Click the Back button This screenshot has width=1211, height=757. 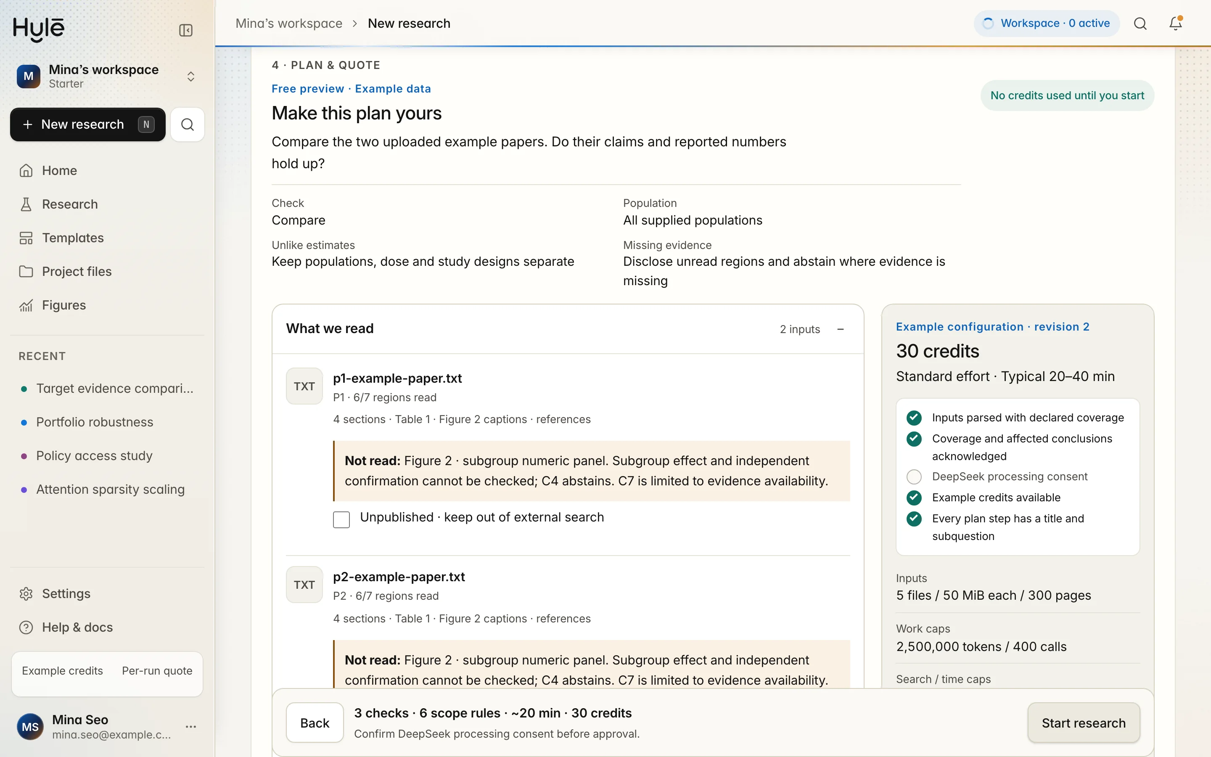coord(315,723)
